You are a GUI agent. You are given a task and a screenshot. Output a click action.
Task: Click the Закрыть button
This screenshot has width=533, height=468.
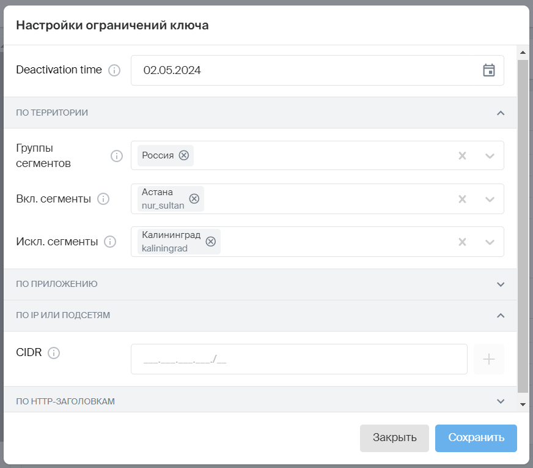394,438
